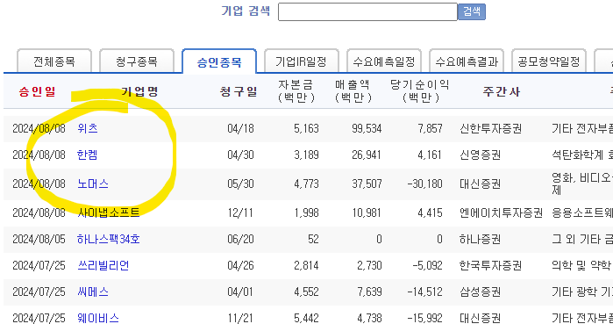Click the 기업명 column header
Image resolution: width=613 pixels, height=324 pixels.
tap(139, 91)
